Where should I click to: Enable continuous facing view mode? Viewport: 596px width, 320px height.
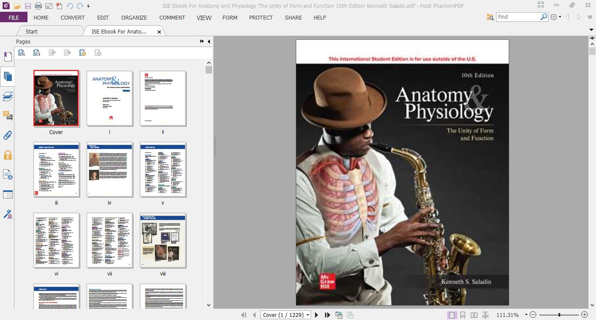pyautogui.click(x=485, y=315)
